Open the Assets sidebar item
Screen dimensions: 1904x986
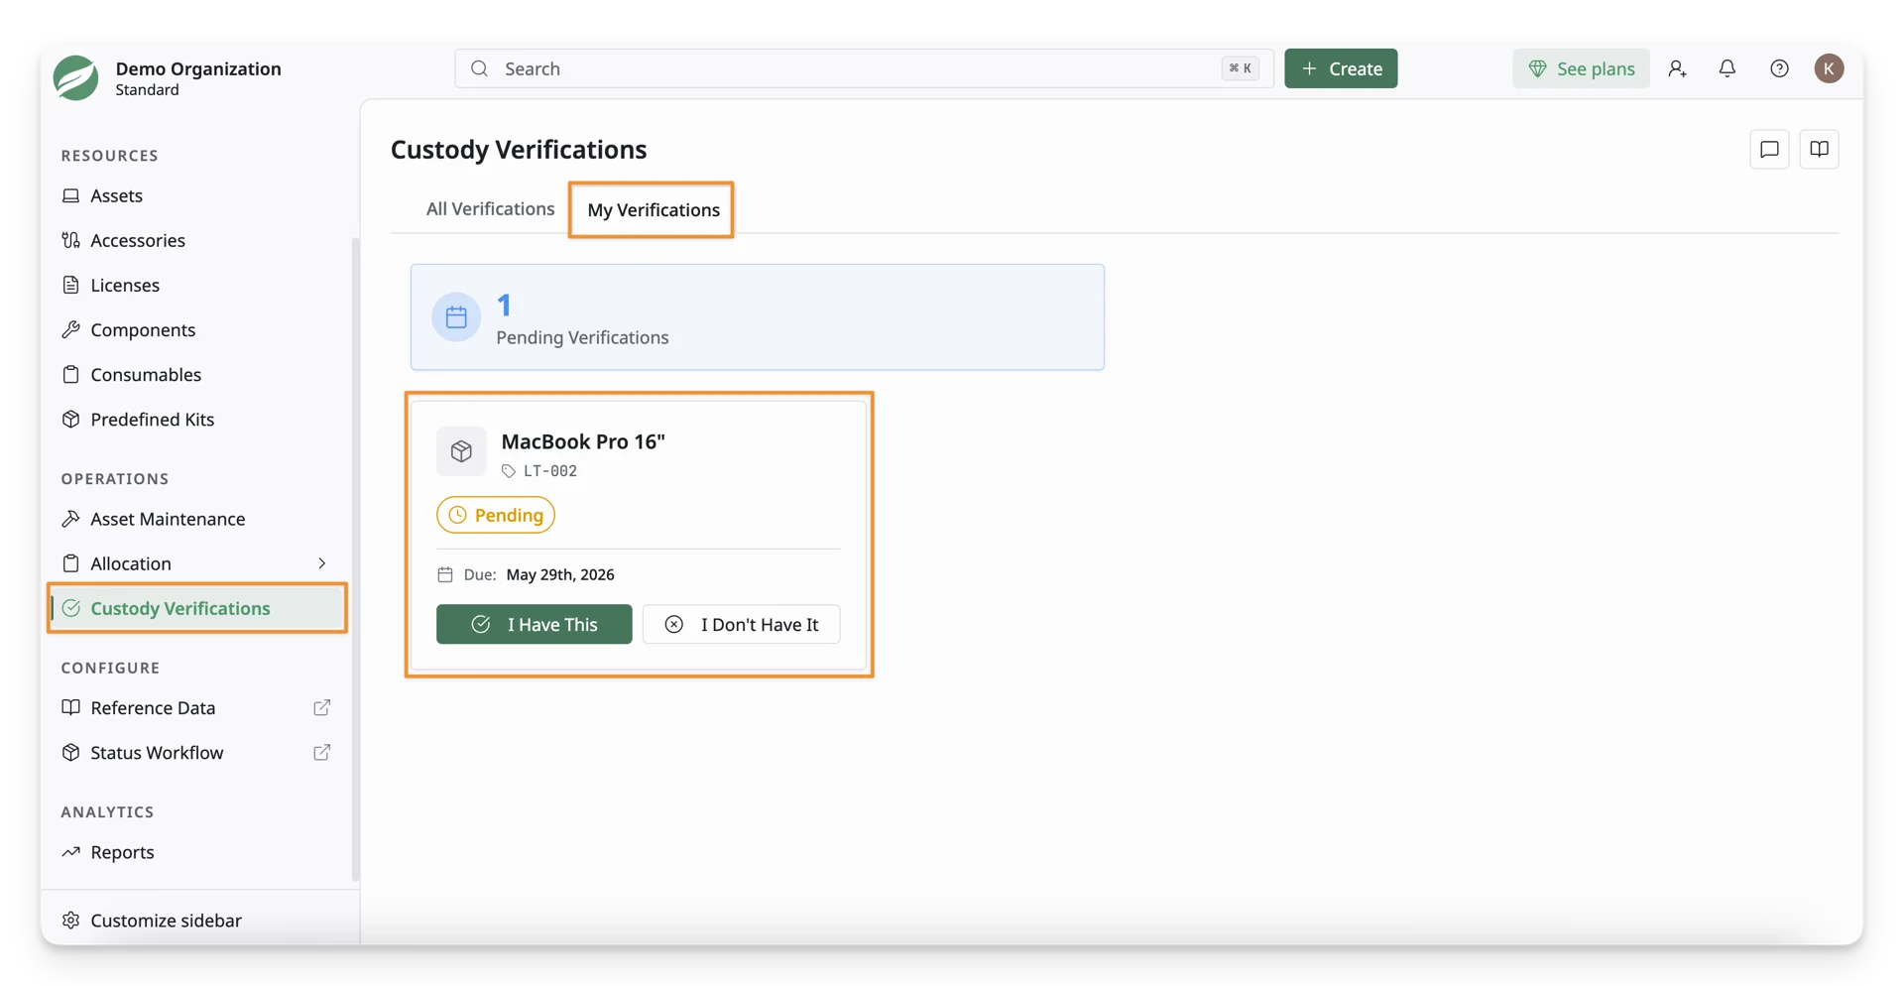click(116, 195)
